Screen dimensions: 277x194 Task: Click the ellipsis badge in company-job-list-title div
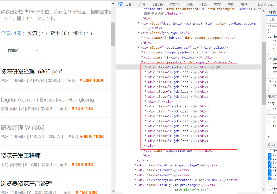(214, 52)
